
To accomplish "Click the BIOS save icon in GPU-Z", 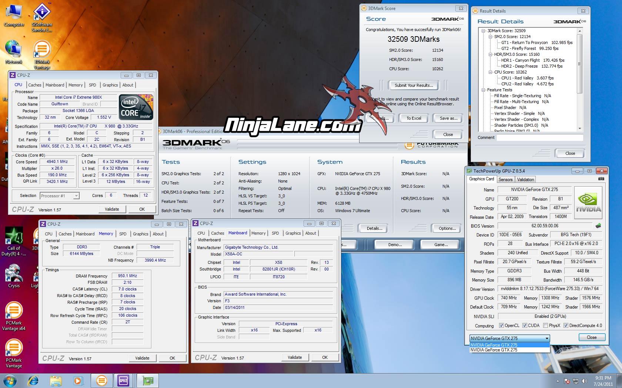I will tap(598, 225).
